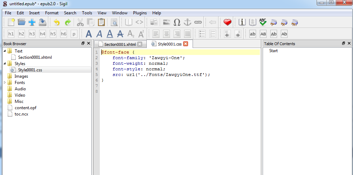This screenshot has height=175, width=353.
Task: Open the Format menu
Action: [52, 13]
